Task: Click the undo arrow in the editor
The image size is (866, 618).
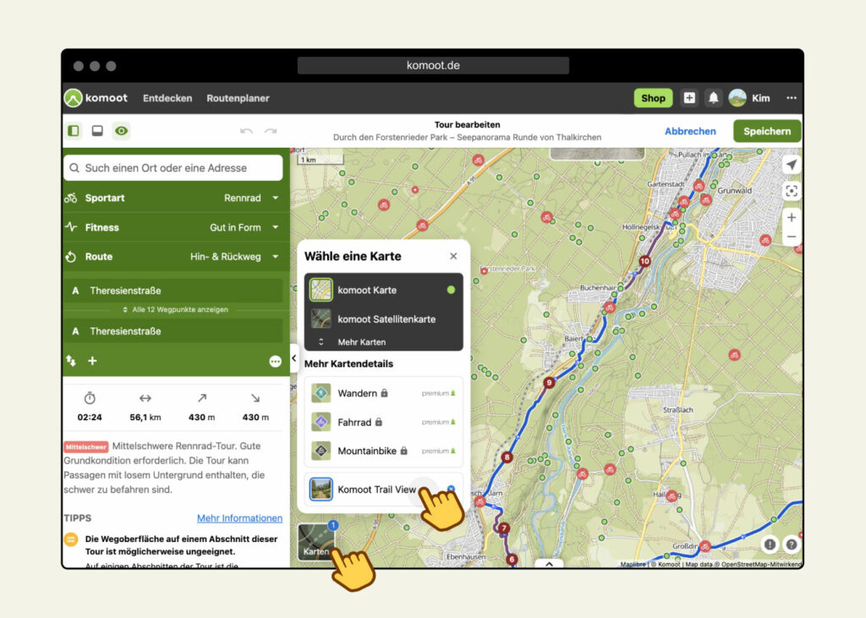Action: coord(246,130)
